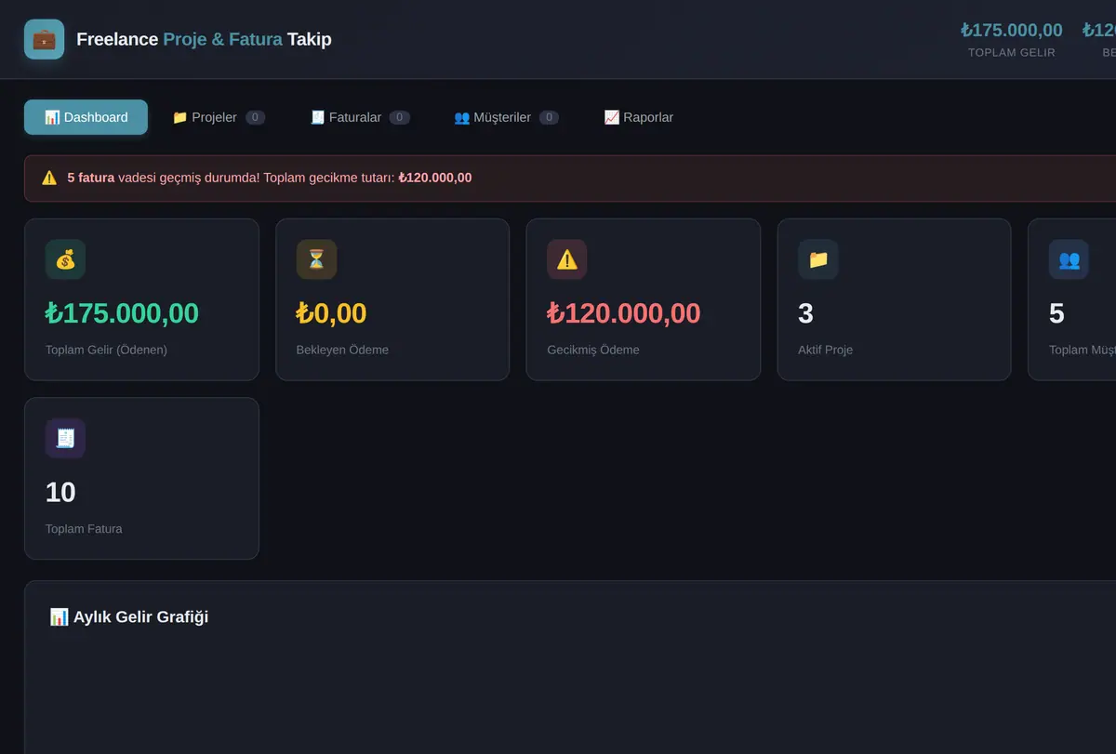Click the folder icon on Aktif Proje card
The width and height of the screenshot is (1116, 754).
[x=818, y=259]
